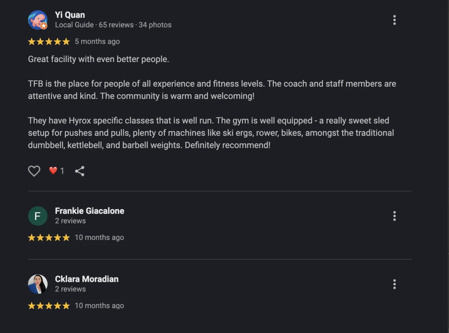The width and height of the screenshot is (449, 333).
Task: Click "2 reviews" under Cklara Moradian
Action: point(70,289)
